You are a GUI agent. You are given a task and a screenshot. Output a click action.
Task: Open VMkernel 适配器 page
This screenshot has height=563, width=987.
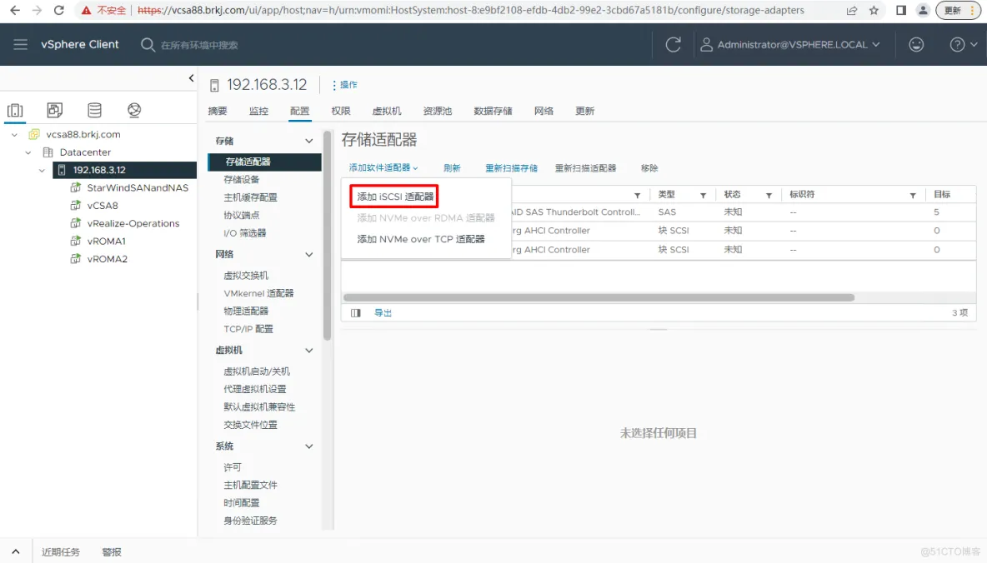coord(258,293)
